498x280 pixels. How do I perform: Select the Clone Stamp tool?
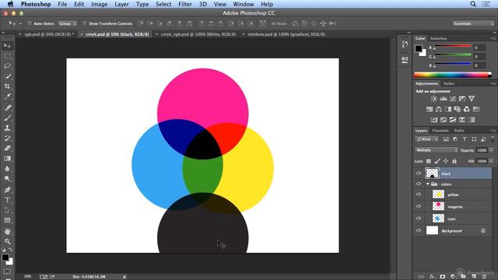(7, 128)
